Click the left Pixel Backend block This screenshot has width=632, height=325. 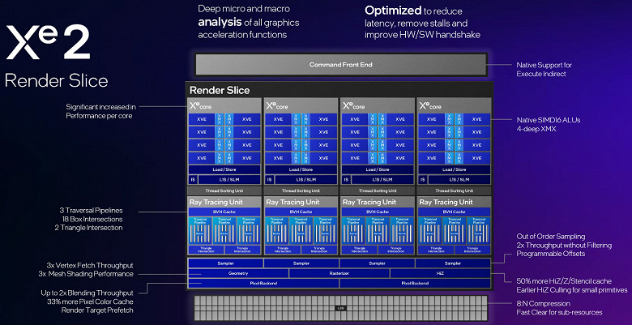[263, 284]
